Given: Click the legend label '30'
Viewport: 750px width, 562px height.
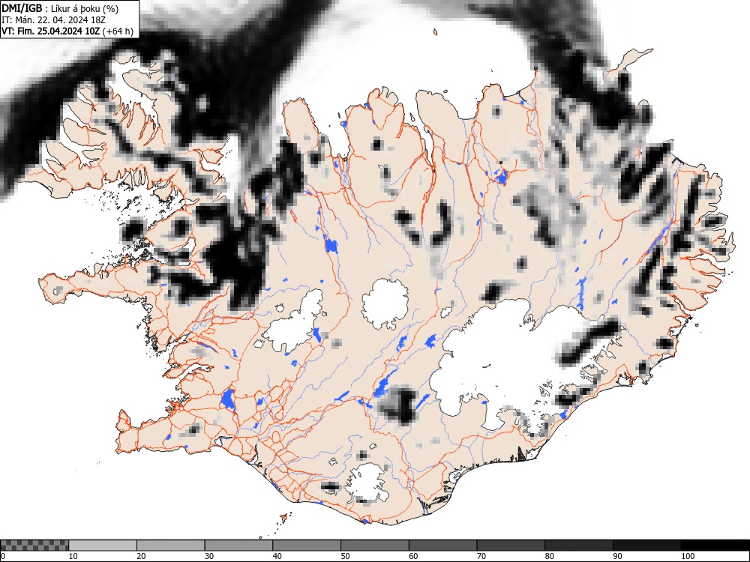Looking at the screenshot, I should tap(209, 556).
